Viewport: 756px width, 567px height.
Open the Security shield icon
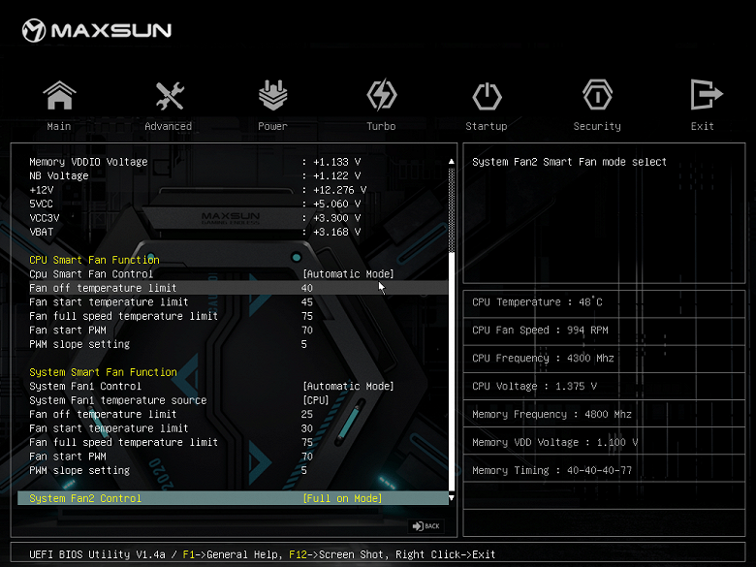[x=597, y=95]
